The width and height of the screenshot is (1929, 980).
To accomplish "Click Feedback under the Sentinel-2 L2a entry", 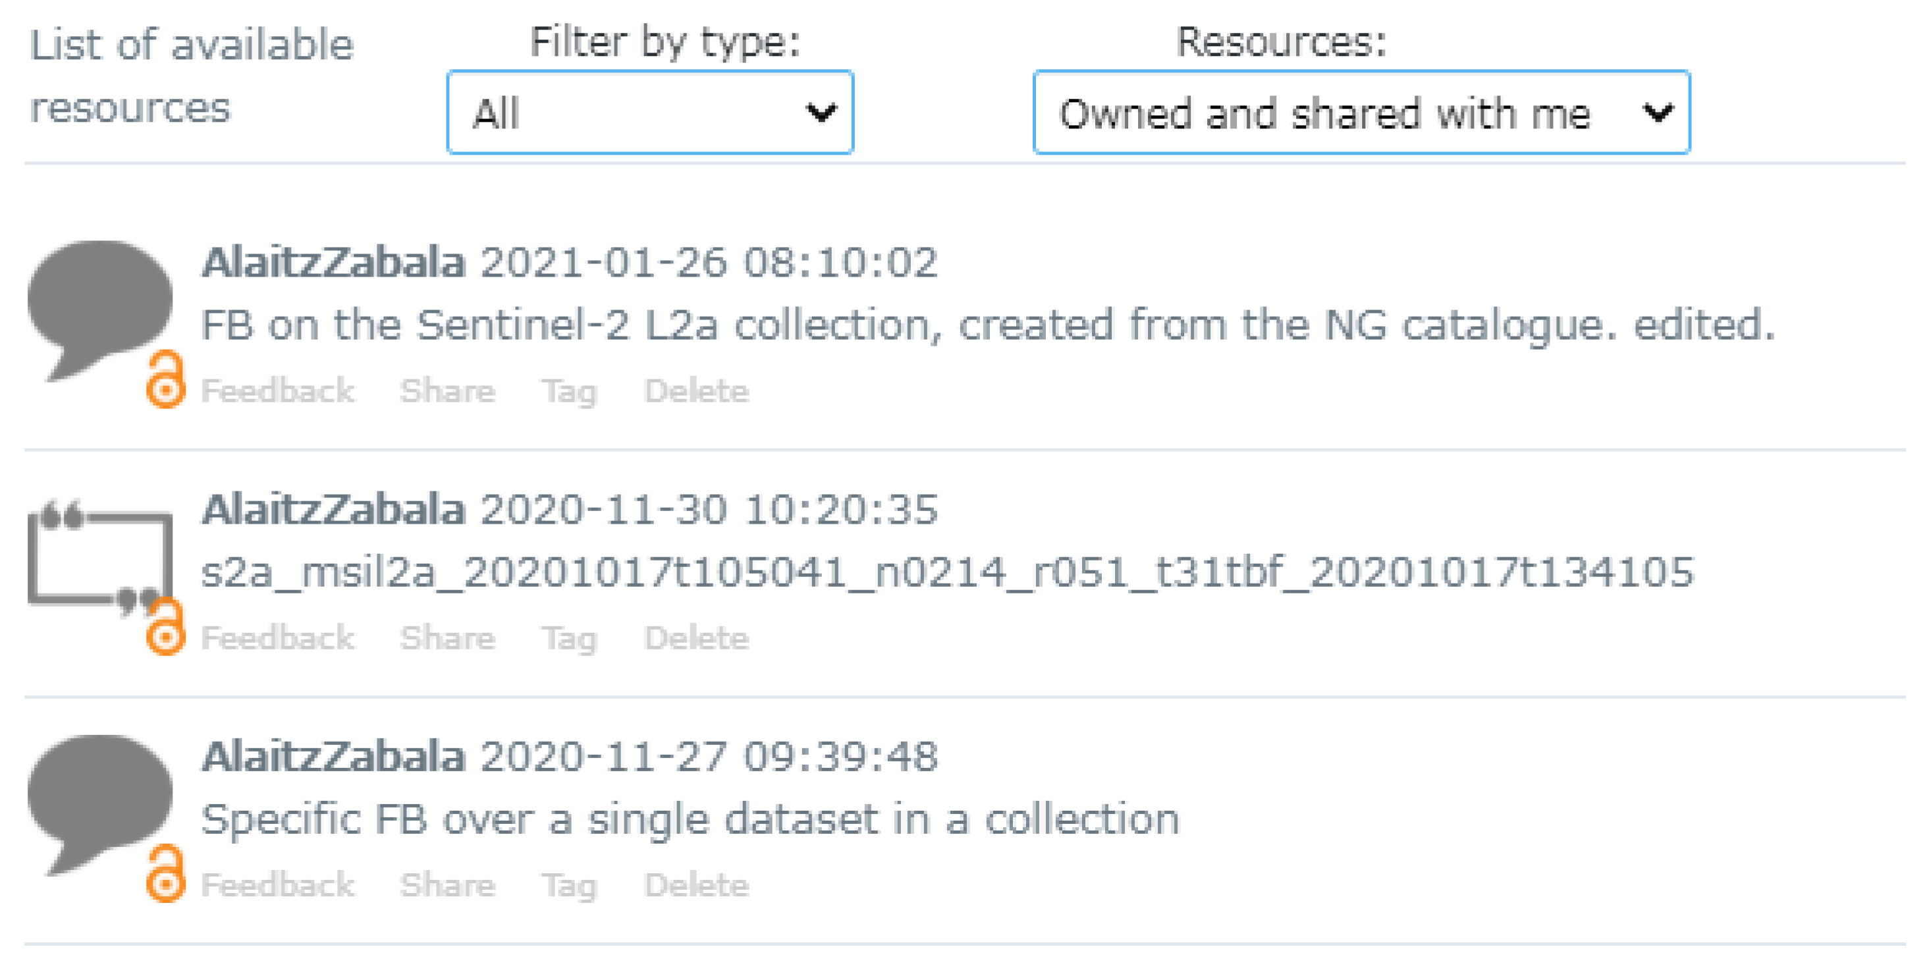I will [x=278, y=390].
